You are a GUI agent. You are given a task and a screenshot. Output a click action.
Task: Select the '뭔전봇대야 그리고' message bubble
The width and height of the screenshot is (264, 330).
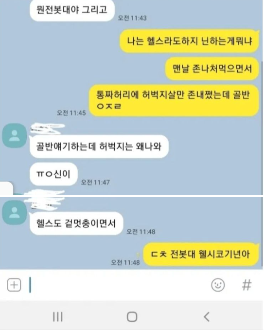click(x=72, y=10)
